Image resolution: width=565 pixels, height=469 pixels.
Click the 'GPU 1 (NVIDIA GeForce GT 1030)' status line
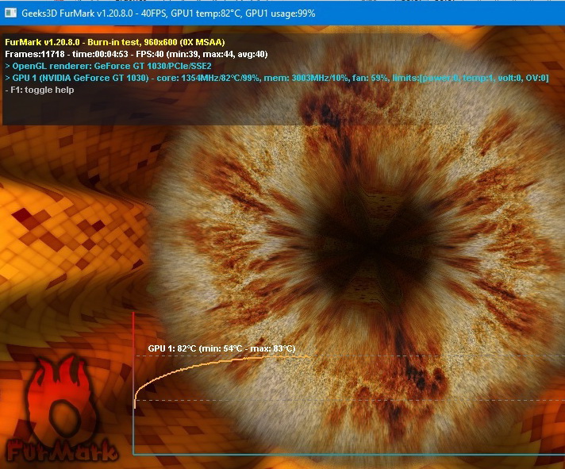click(x=277, y=78)
